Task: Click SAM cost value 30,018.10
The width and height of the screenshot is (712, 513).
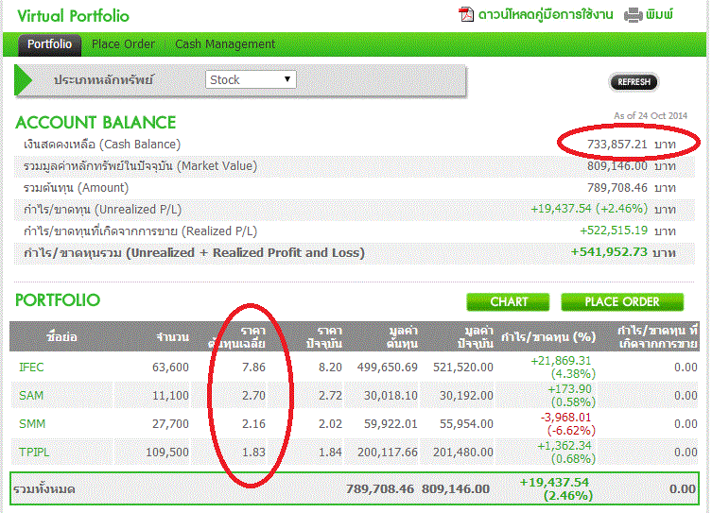Action: click(391, 396)
